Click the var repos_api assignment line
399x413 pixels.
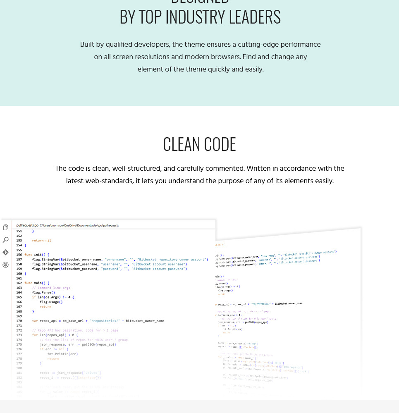pos(98,321)
